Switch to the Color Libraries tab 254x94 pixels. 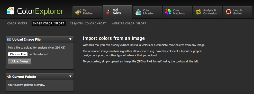tap(147, 12)
